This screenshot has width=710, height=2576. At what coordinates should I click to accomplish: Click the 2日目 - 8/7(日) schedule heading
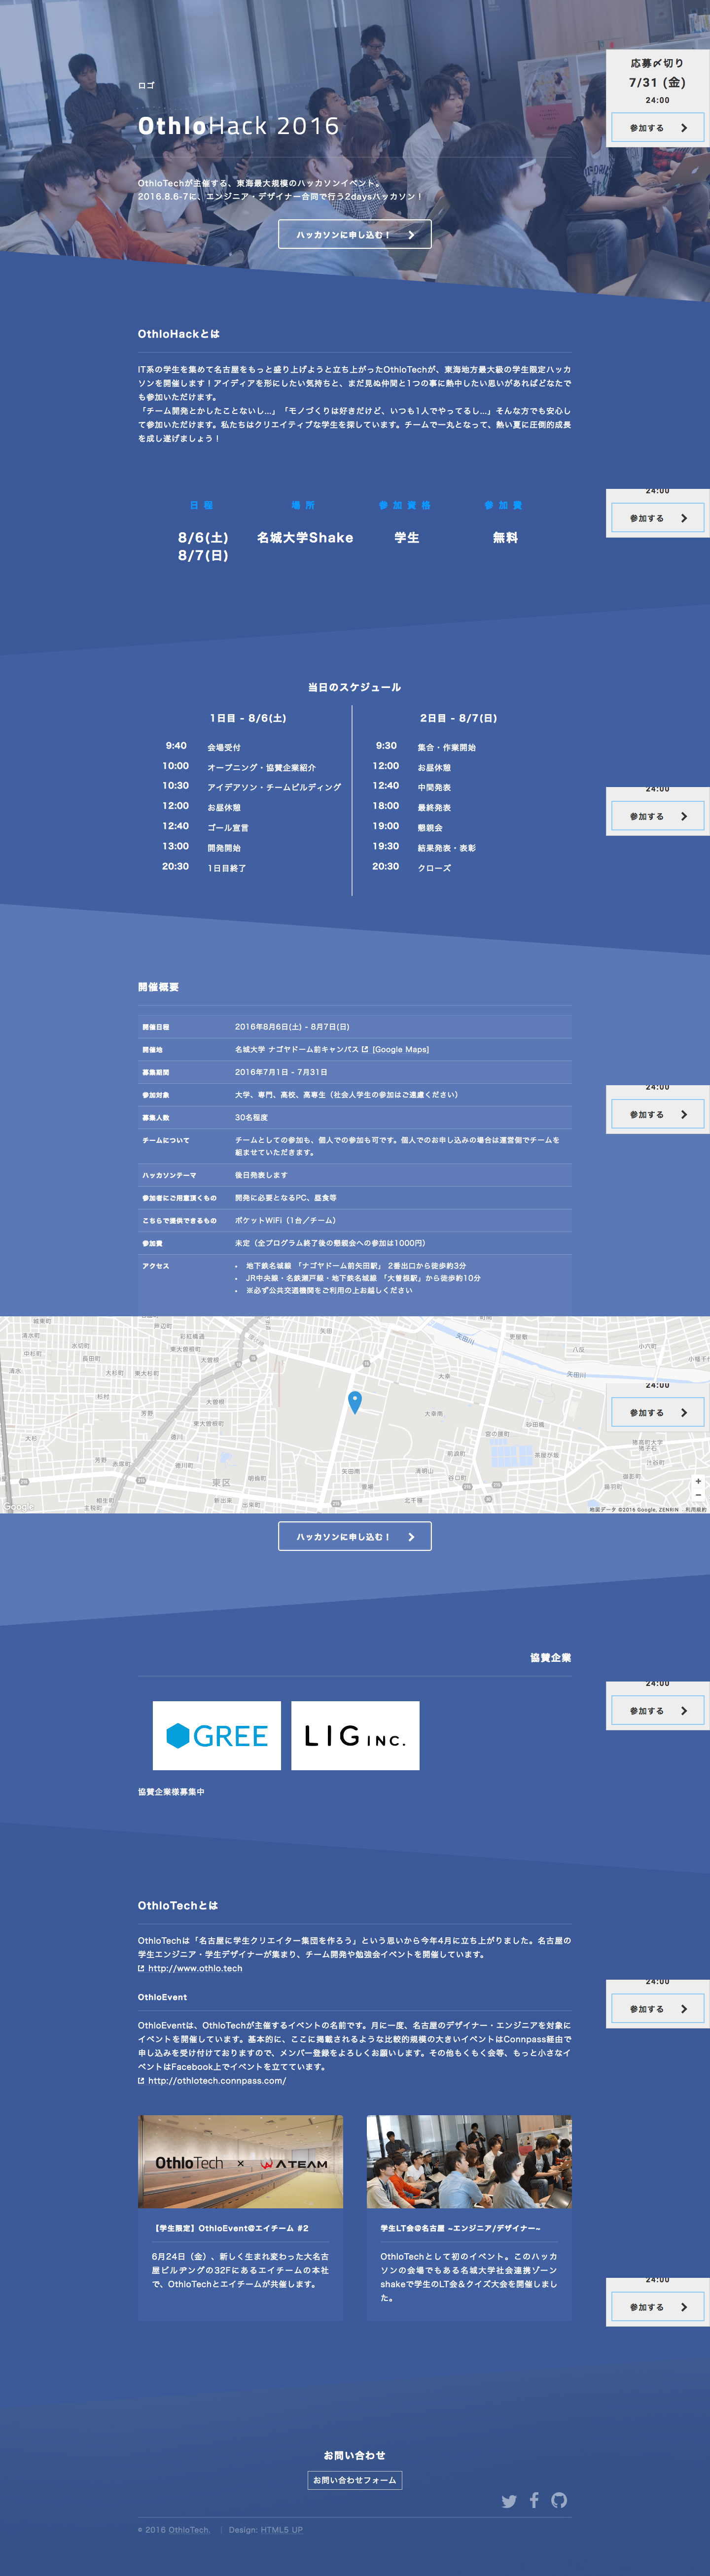click(458, 718)
